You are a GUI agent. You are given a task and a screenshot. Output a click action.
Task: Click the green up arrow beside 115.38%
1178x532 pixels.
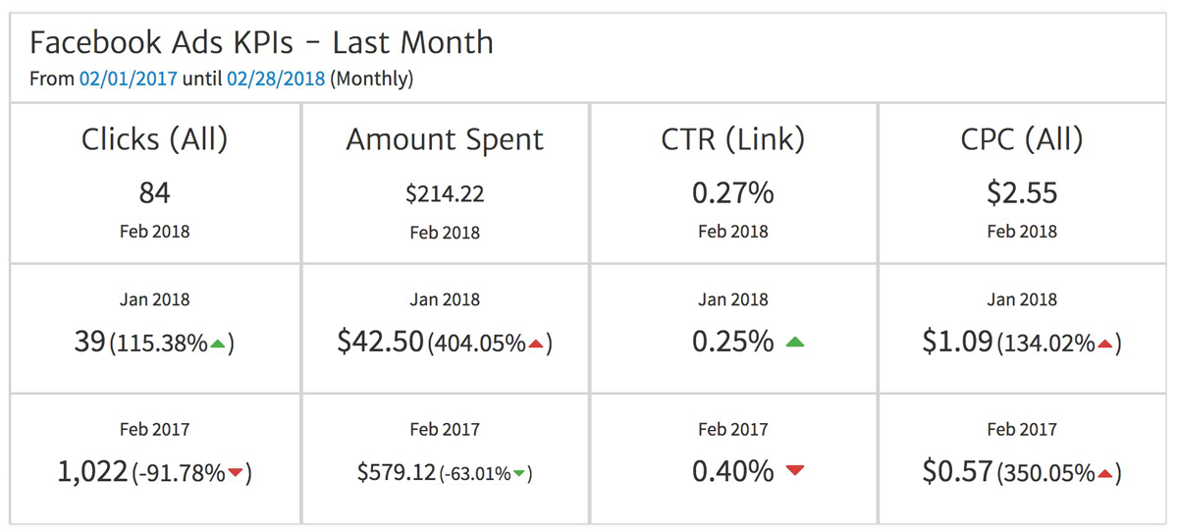click(219, 345)
